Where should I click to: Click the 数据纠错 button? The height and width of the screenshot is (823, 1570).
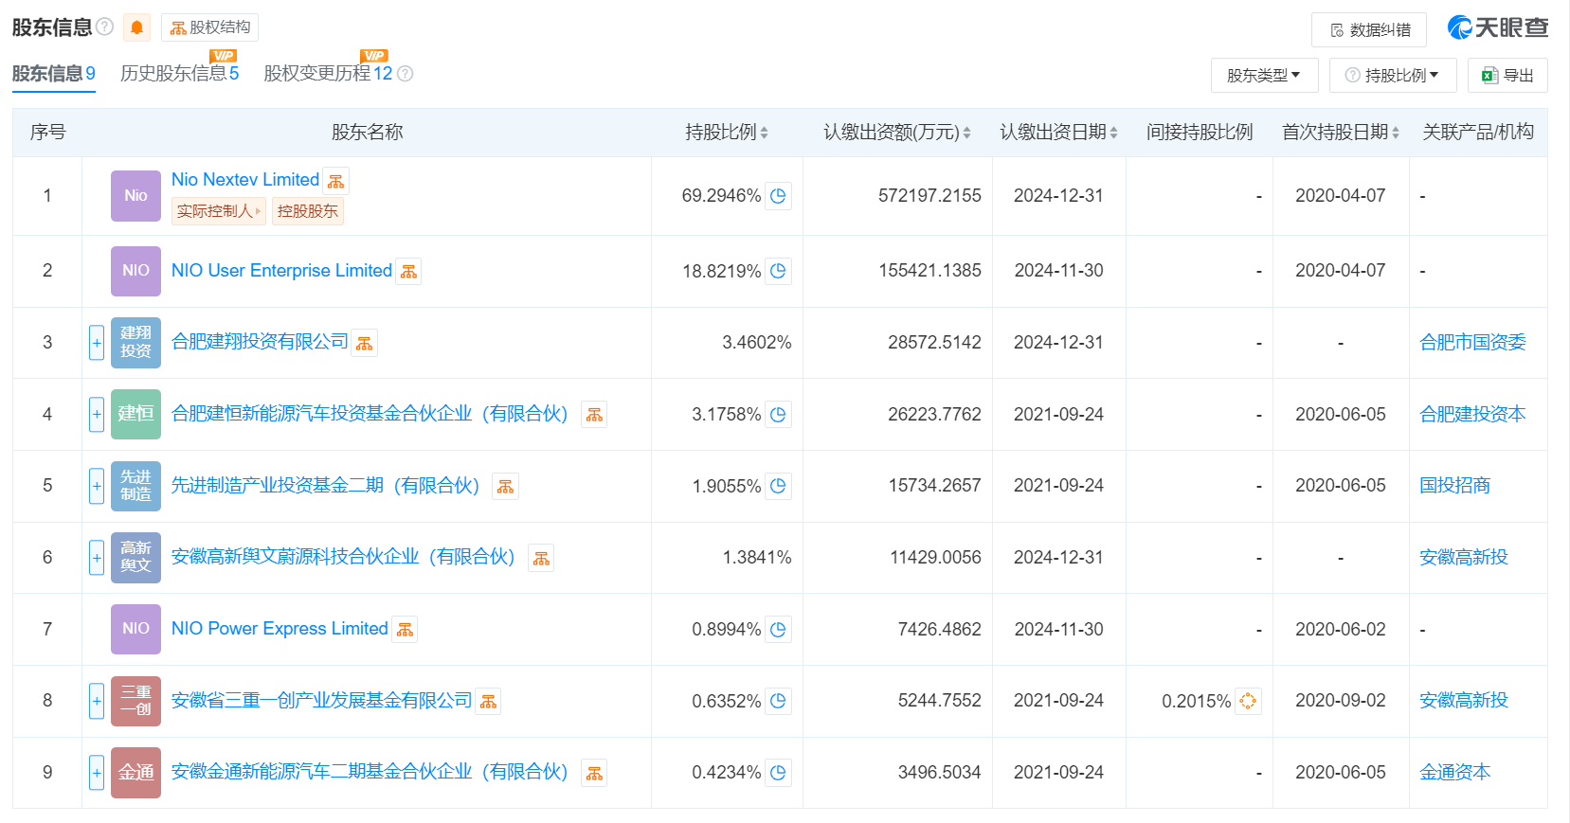[x=1369, y=30]
